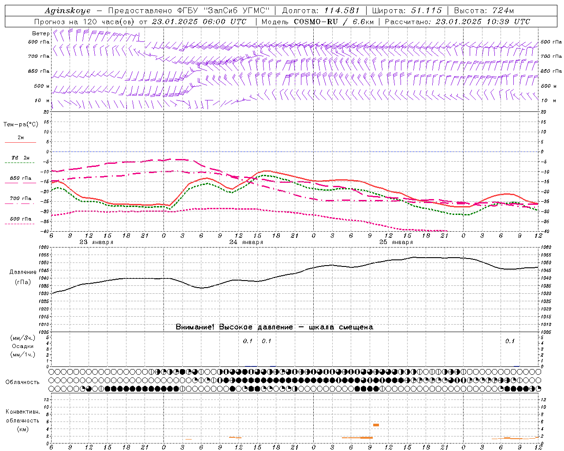Click the "Ветер" wind panel label
This screenshot has width=564, height=451.
(41, 33)
